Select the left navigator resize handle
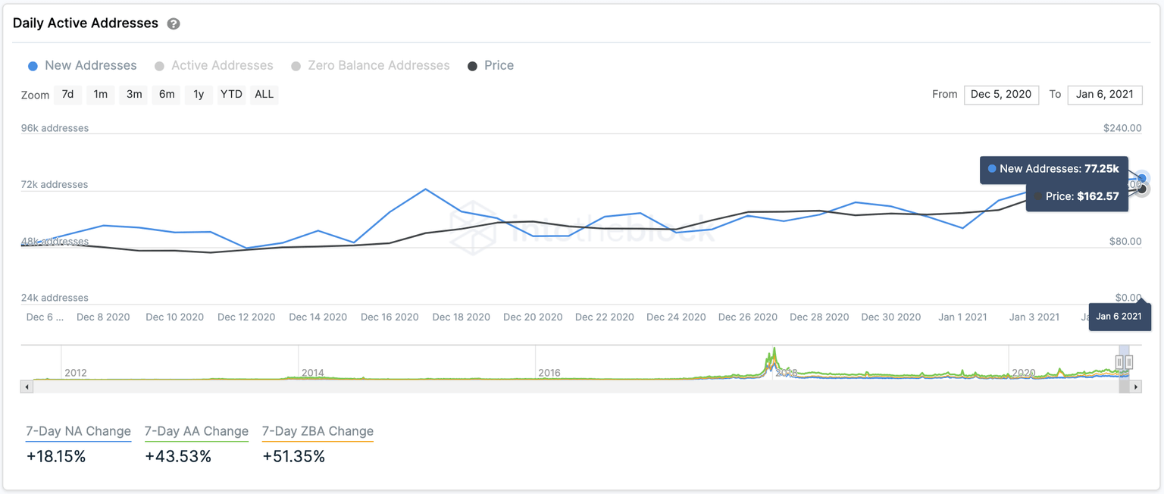Image resolution: width=1164 pixels, height=494 pixels. [x=1120, y=361]
